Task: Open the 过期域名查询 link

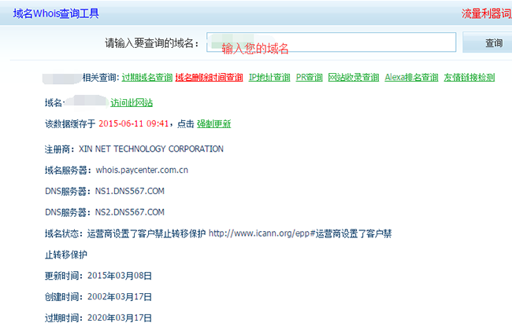Action: [x=147, y=78]
